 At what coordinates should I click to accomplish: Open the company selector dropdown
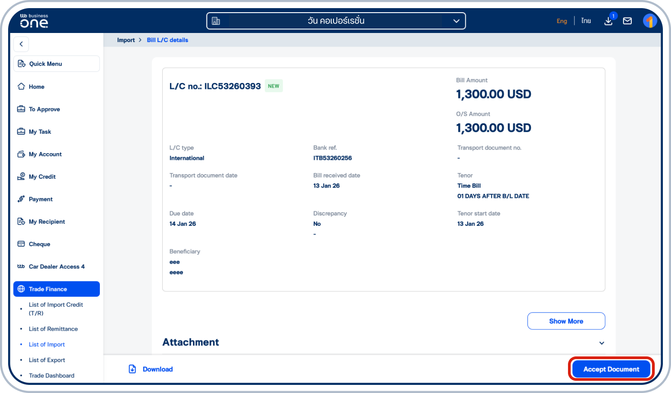456,20
